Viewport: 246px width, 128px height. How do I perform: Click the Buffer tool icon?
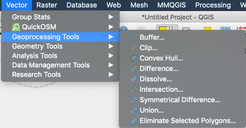coord(134,38)
